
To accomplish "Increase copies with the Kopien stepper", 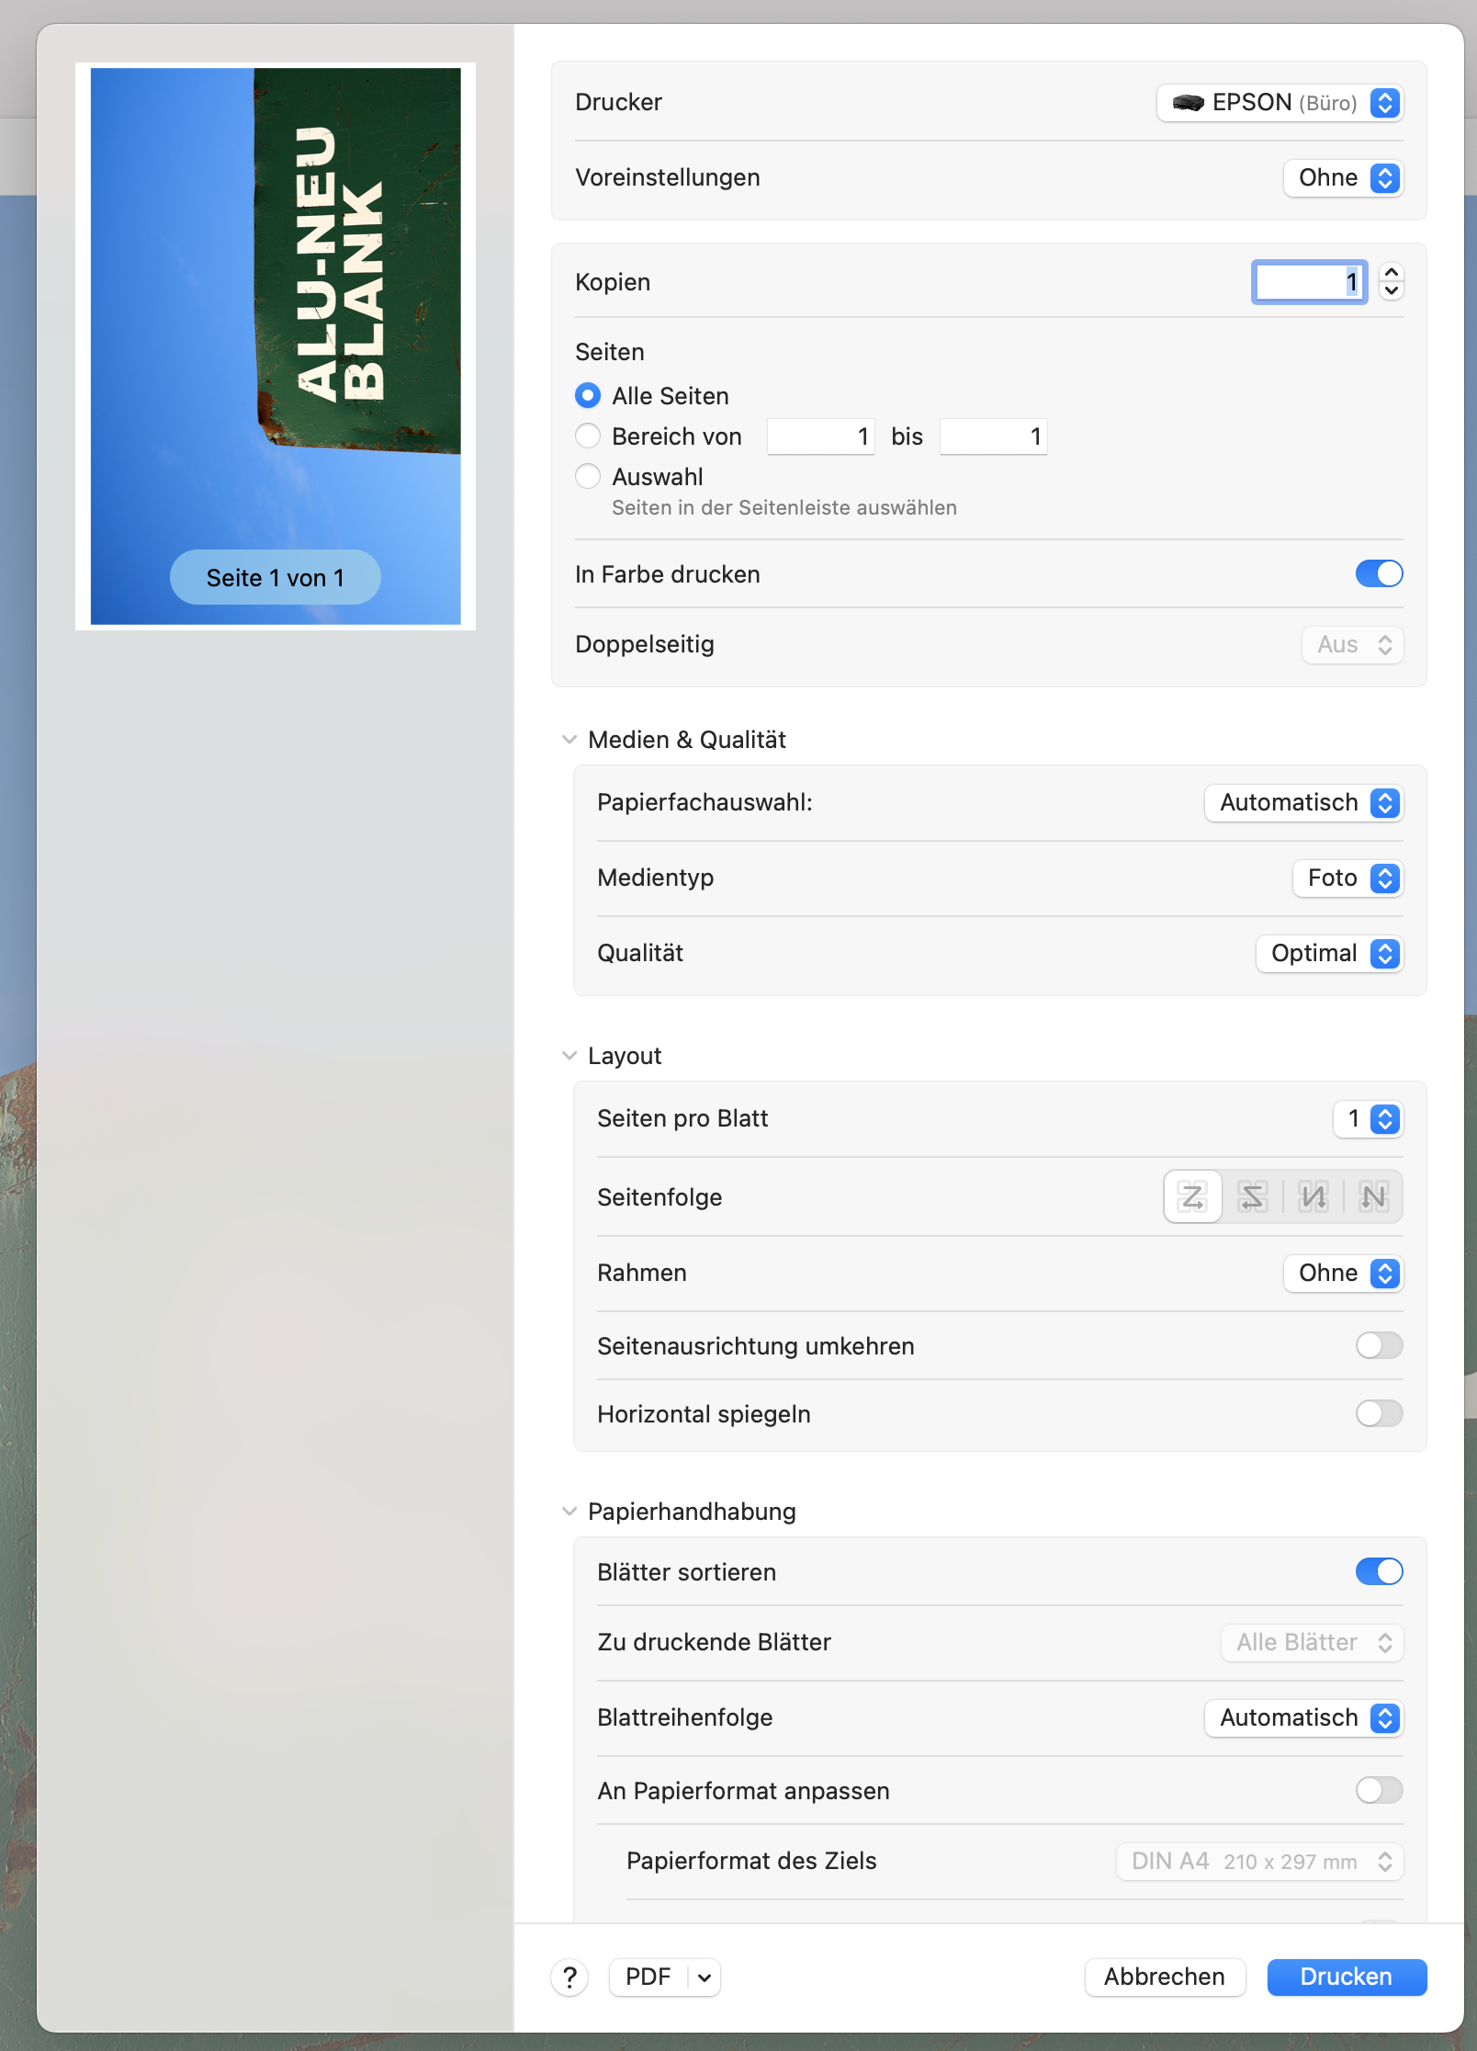I will (x=1392, y=273).
